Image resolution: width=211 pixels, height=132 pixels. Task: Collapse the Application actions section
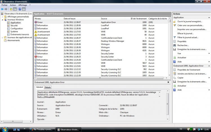(x=209, y=17)
